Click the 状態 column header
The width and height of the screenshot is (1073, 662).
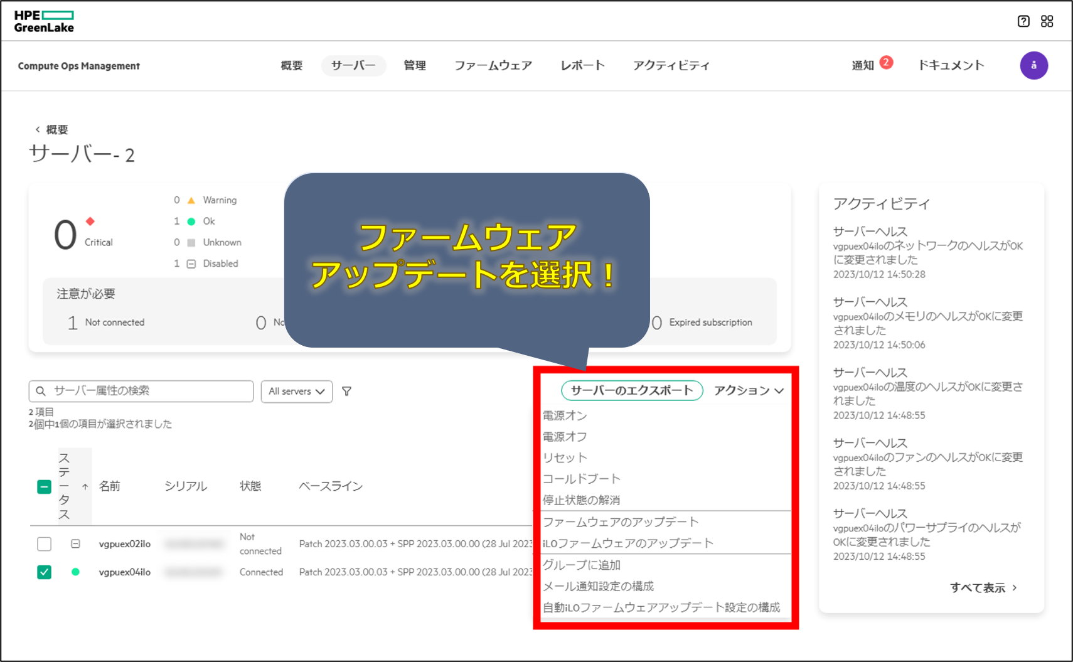coord(250,486)
